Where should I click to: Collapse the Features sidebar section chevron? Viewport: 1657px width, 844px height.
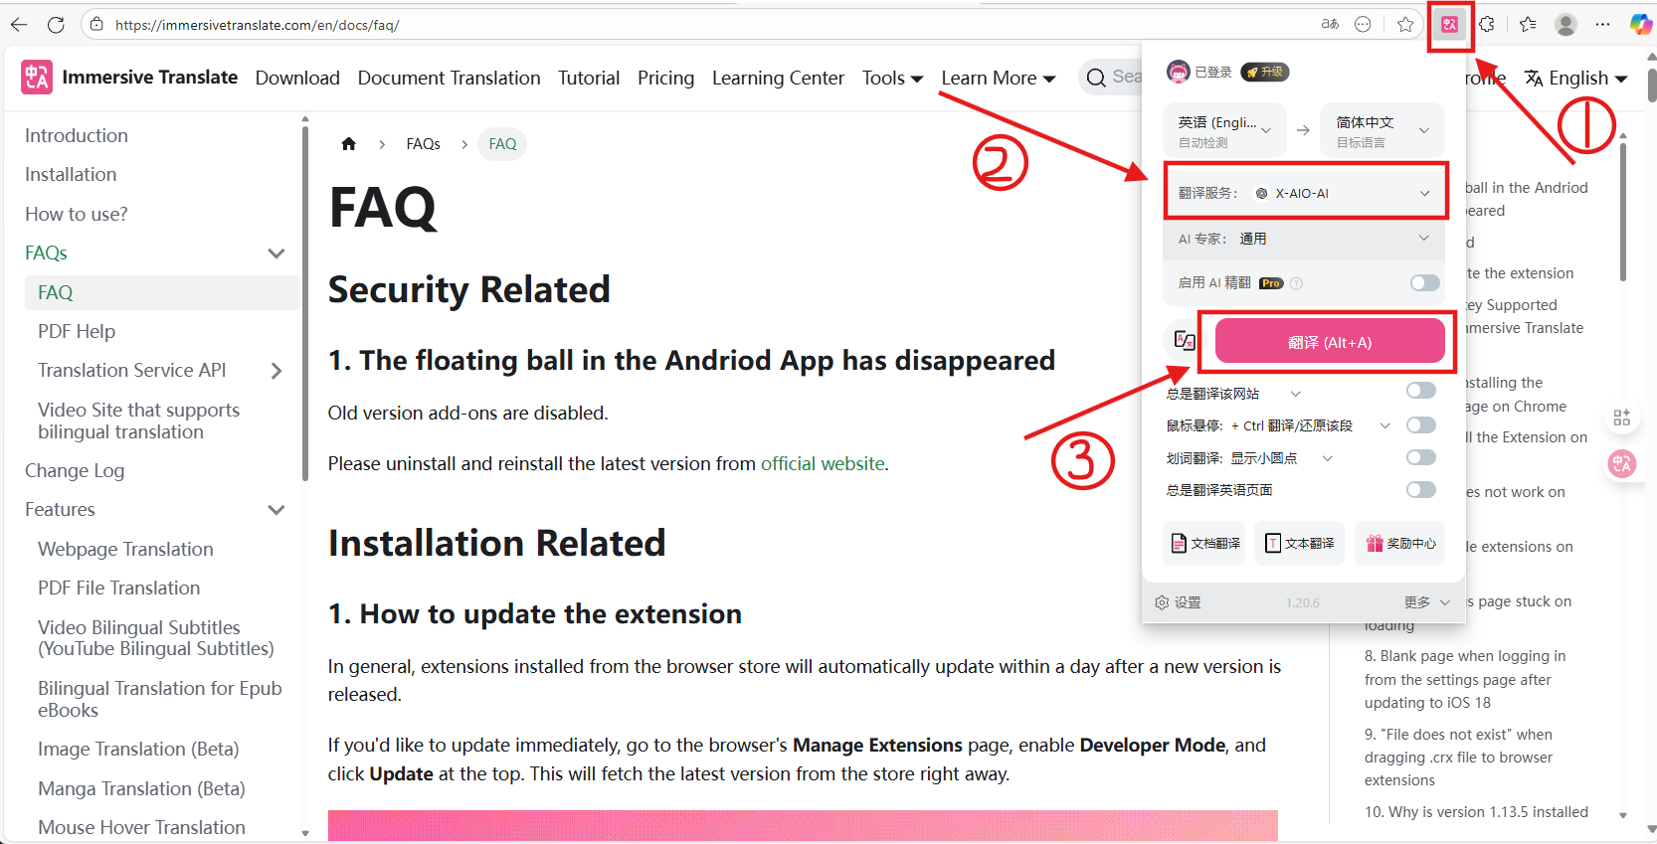click(x=276, y=510)
